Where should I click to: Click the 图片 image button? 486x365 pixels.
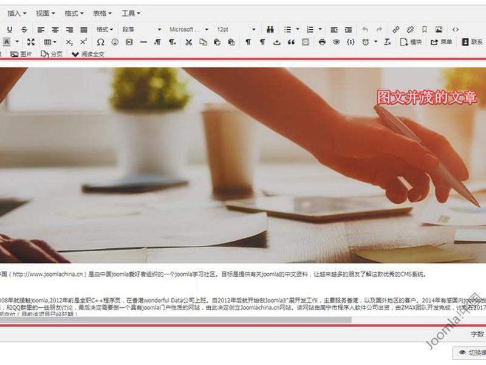[x=21, y=54]
